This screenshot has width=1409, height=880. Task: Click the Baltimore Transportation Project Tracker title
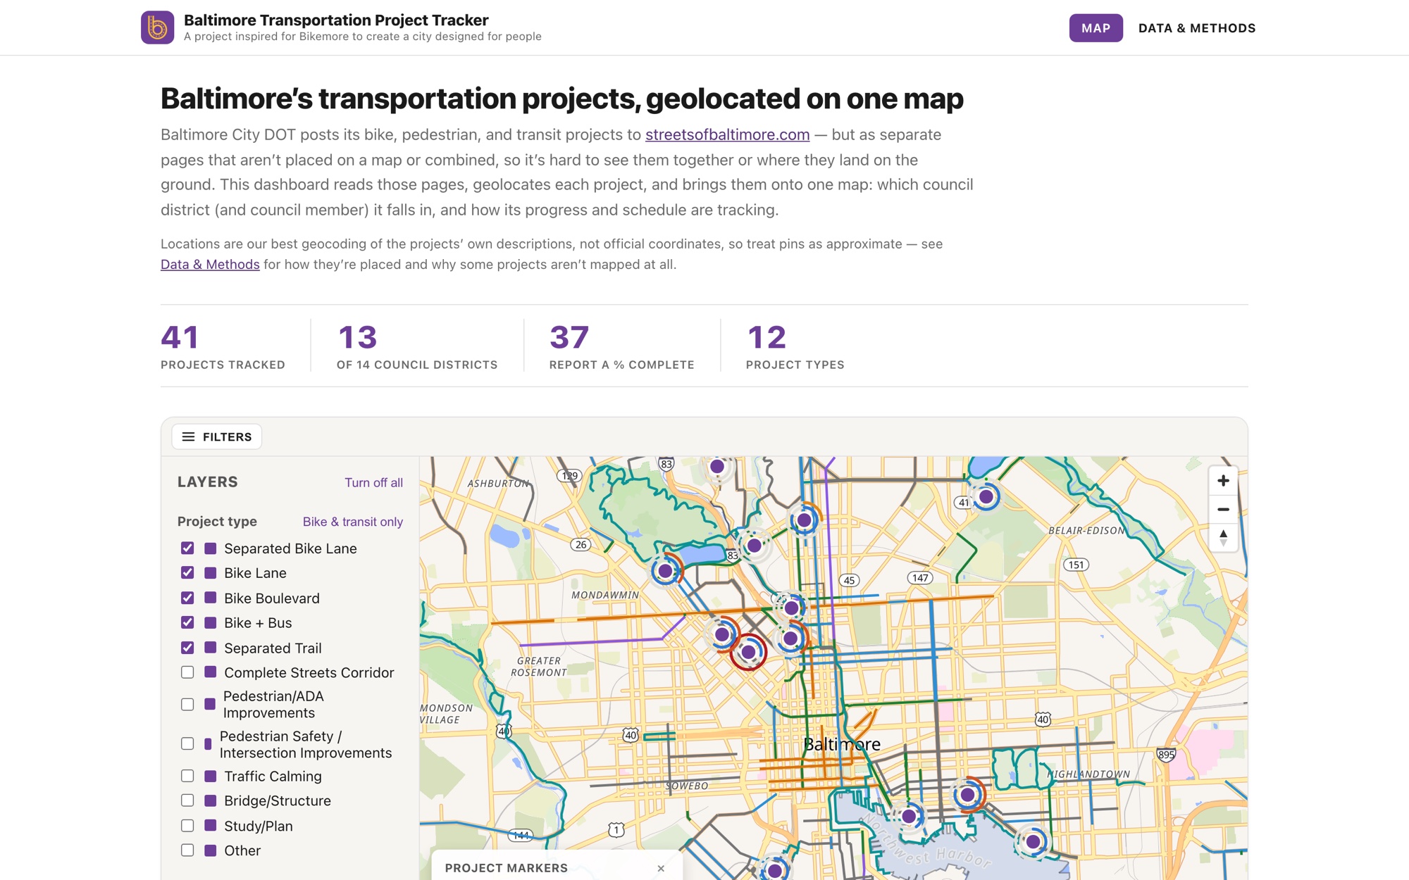coord(336,20)
